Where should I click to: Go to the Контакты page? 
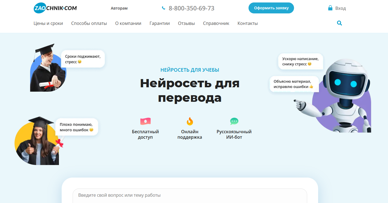(x=247, y=24)
